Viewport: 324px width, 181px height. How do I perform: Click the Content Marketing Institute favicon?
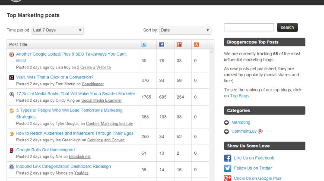point(12,111)
